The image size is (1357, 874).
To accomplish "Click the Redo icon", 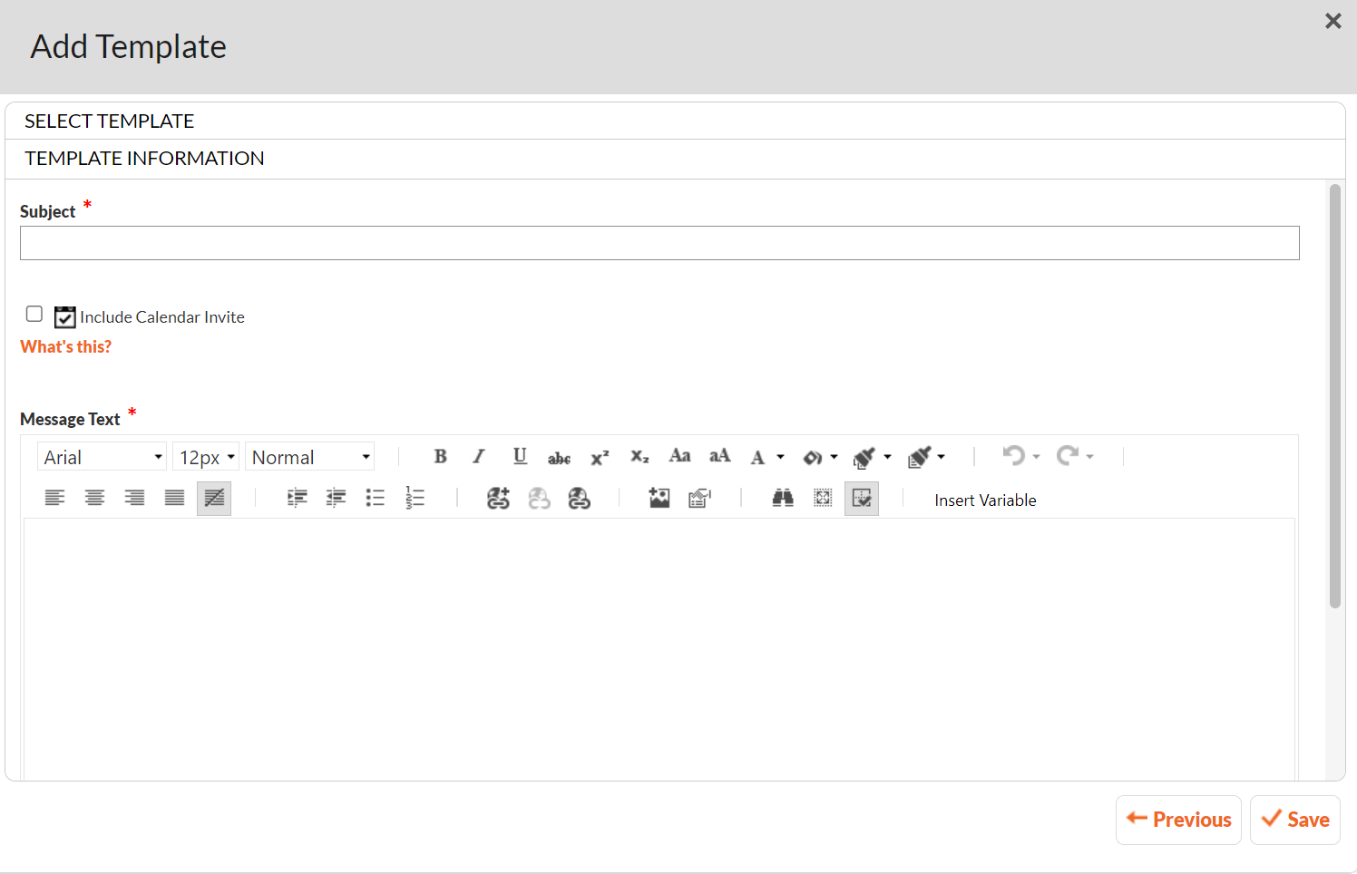I will pyautogui.click(x=1068, y=455).
